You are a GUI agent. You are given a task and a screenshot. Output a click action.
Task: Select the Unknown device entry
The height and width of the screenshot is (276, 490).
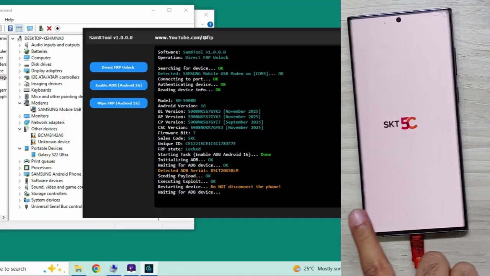(x=54, y=142)
